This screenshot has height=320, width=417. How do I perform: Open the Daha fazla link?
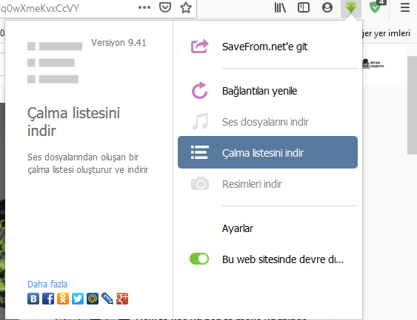47,285
